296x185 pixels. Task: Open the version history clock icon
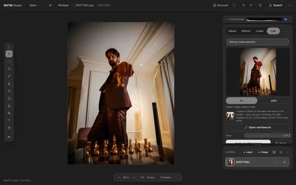(260, 5)
